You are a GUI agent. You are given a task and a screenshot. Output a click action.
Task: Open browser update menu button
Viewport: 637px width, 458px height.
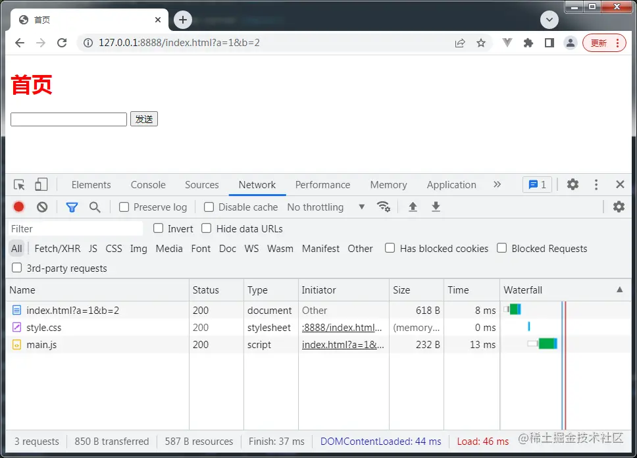tap(604, 43)
